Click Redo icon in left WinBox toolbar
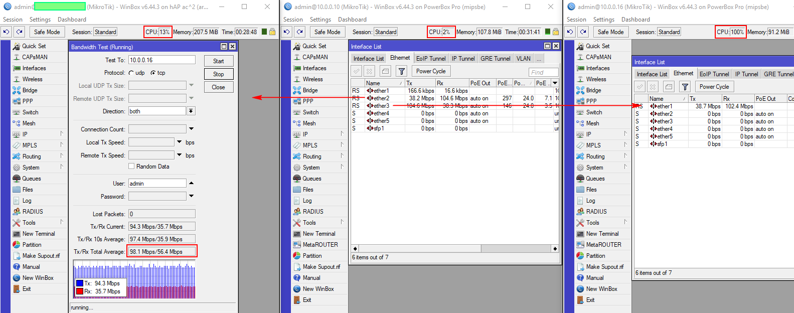 click(x=19, y=32)
